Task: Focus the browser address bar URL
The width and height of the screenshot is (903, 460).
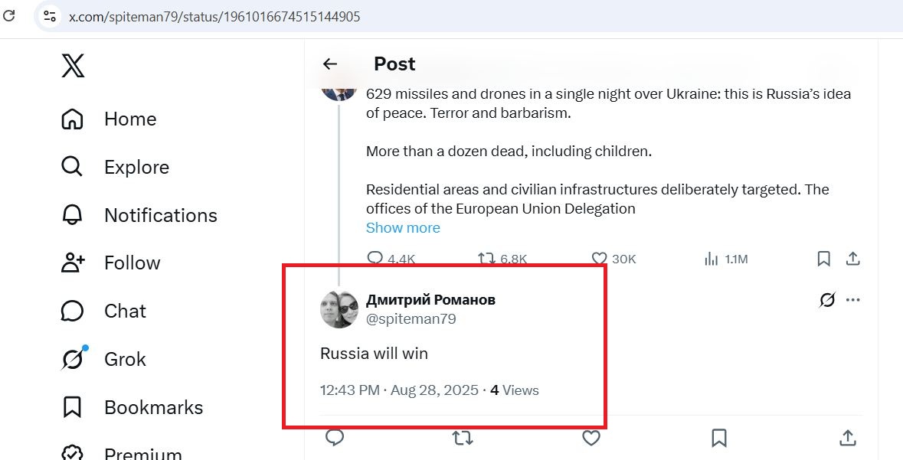Action: coord(214,17)
